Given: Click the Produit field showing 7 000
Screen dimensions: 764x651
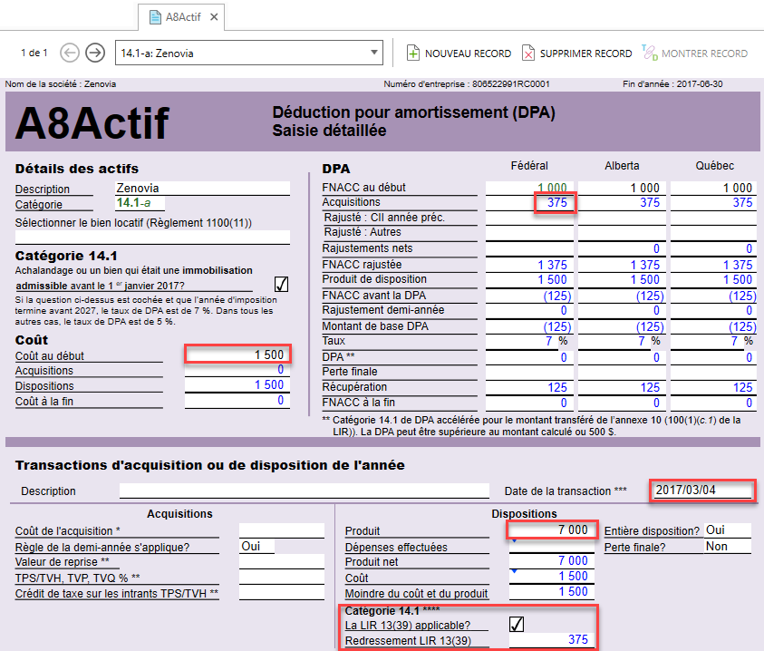Looking at the screenshot, I should 552,530.
